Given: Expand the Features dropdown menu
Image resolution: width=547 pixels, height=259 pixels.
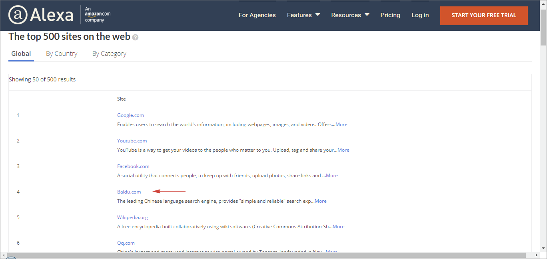Looking at the screenshot, I should click(303, 15).
